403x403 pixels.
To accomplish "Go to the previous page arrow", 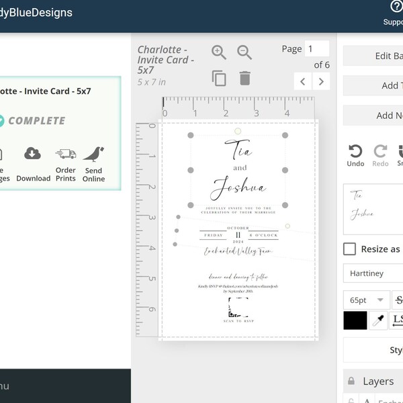I will [303, 81].
